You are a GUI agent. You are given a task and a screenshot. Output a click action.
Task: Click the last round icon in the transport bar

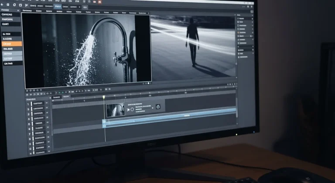coord(109,89)
